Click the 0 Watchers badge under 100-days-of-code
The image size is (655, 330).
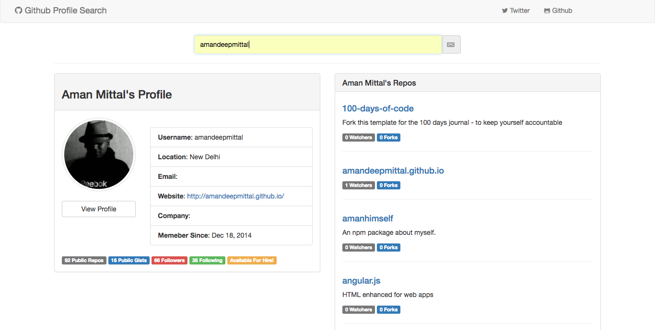coord(359,137)
